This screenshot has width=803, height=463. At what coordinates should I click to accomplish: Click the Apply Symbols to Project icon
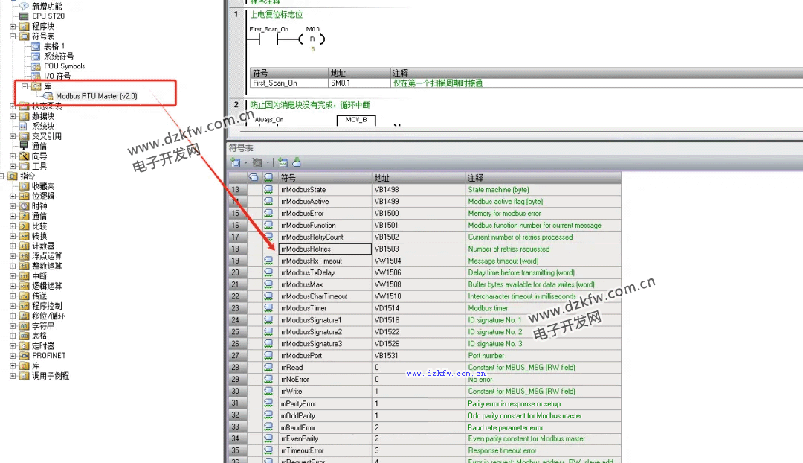(x=297, y=162)
